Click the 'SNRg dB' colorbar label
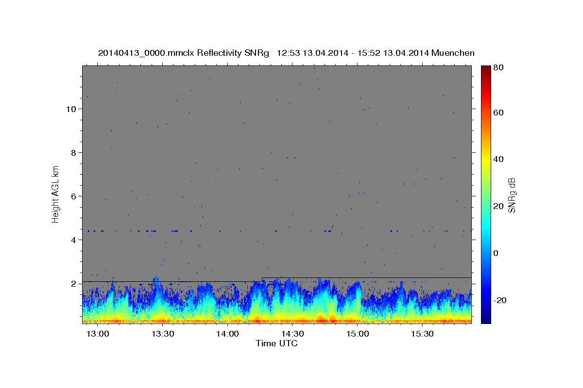The width and height of the screenshot is (583, 388). 511,195
